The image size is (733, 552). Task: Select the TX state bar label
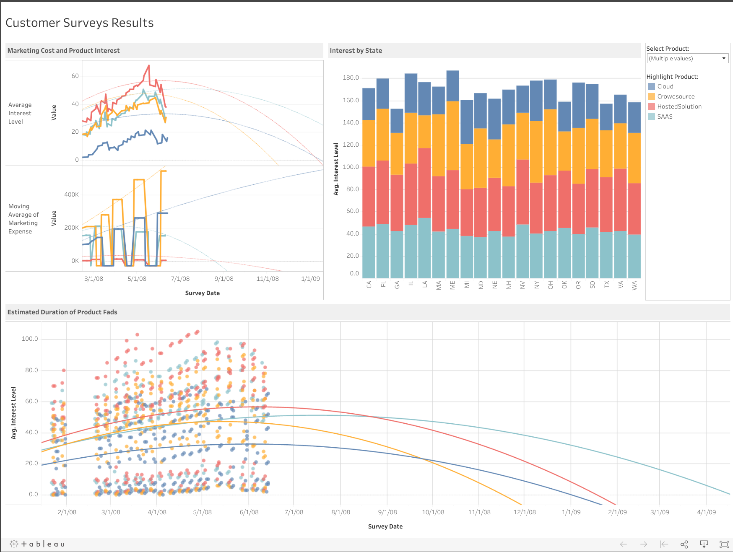point(606,284)
